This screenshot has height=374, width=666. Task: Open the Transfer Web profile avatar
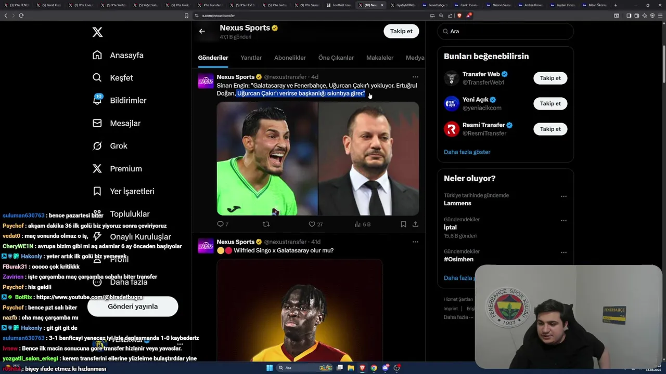click(x=452, y=78)
